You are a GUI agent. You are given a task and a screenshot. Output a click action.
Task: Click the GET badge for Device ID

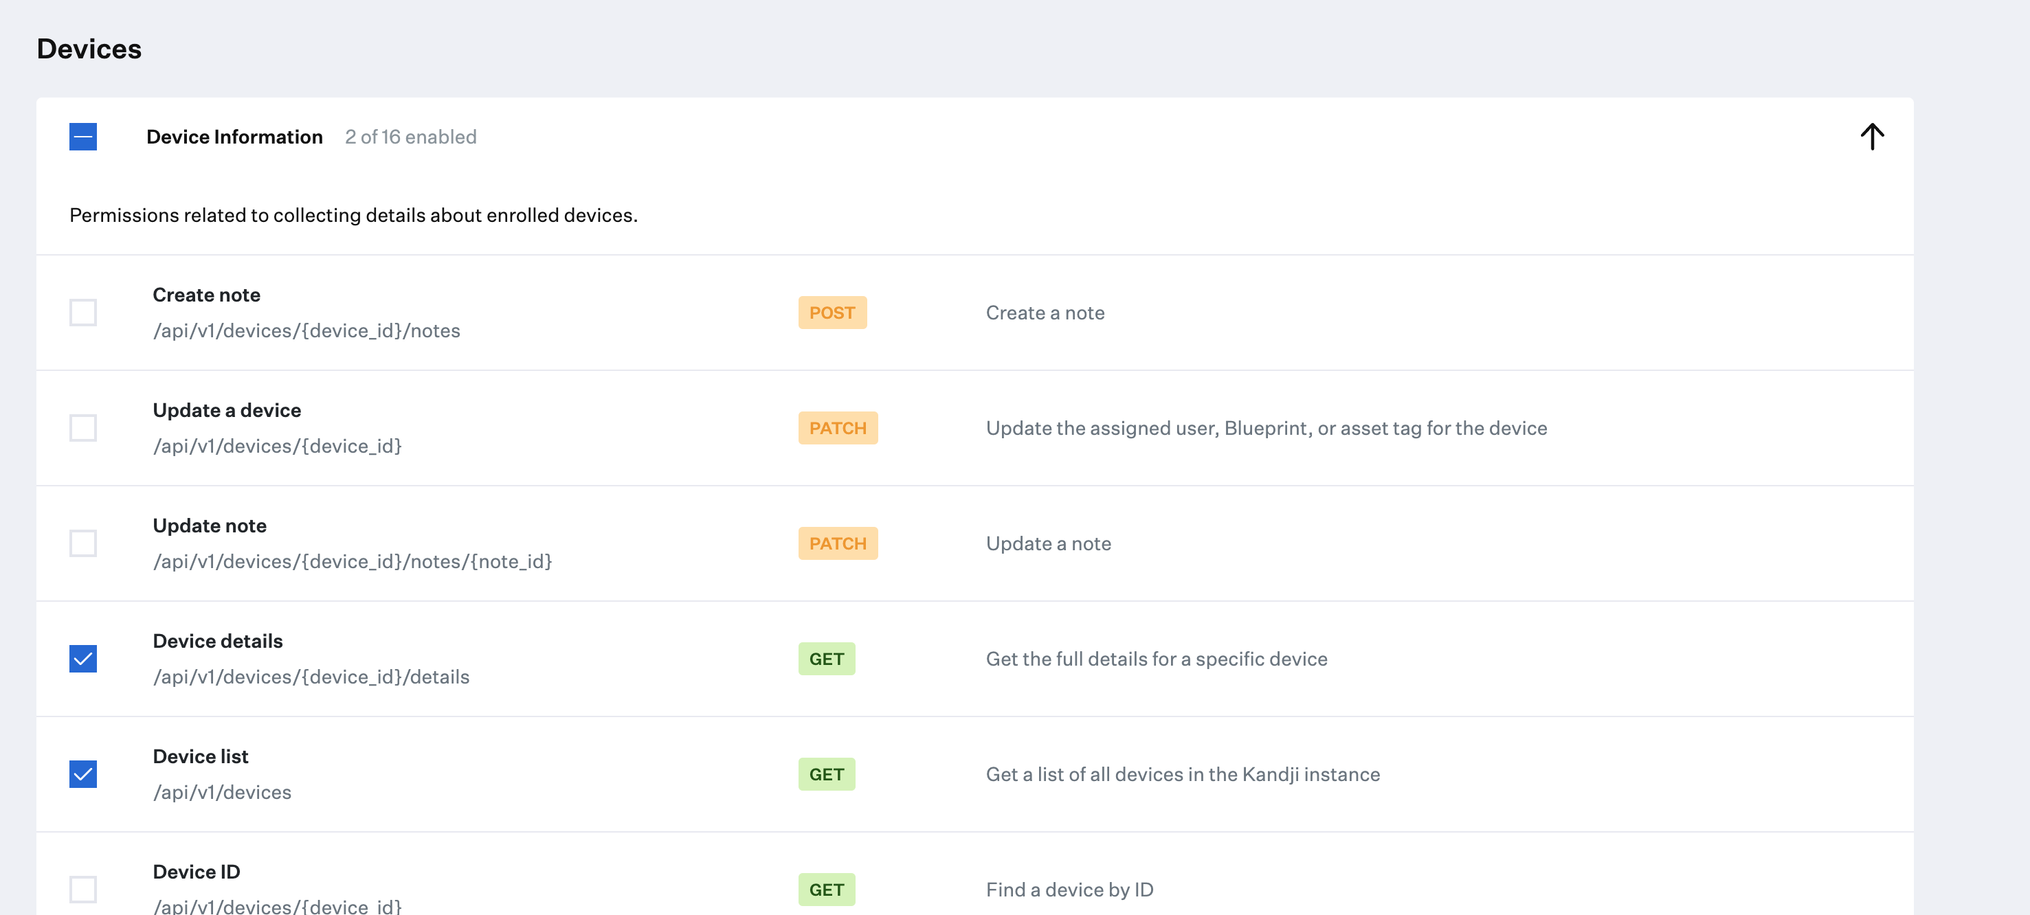[827, 890]
